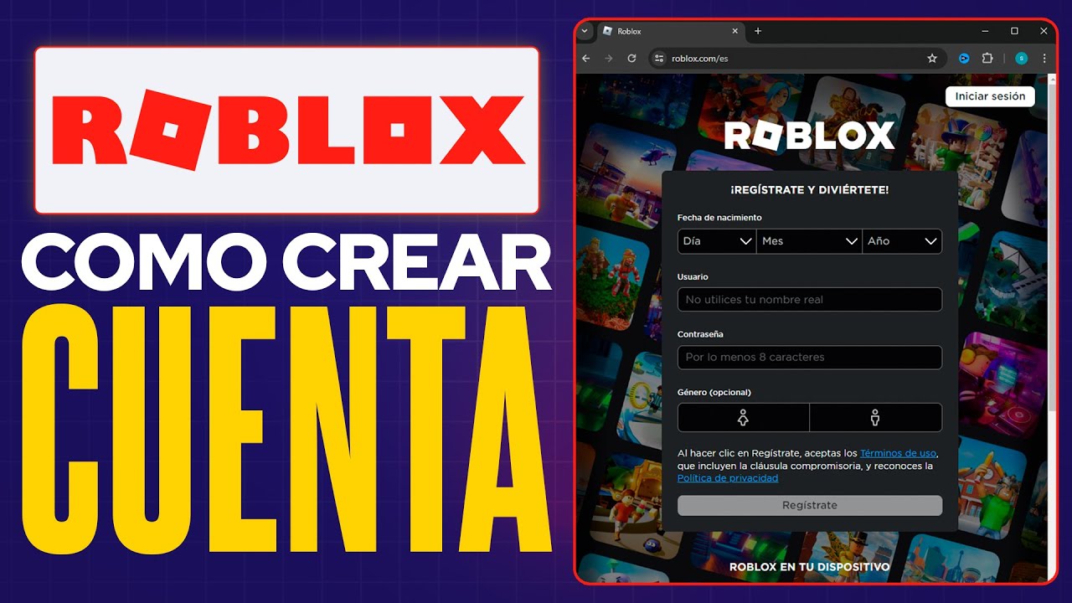
Task: Open the Año dropdown
Action: (x=902, y=241)
